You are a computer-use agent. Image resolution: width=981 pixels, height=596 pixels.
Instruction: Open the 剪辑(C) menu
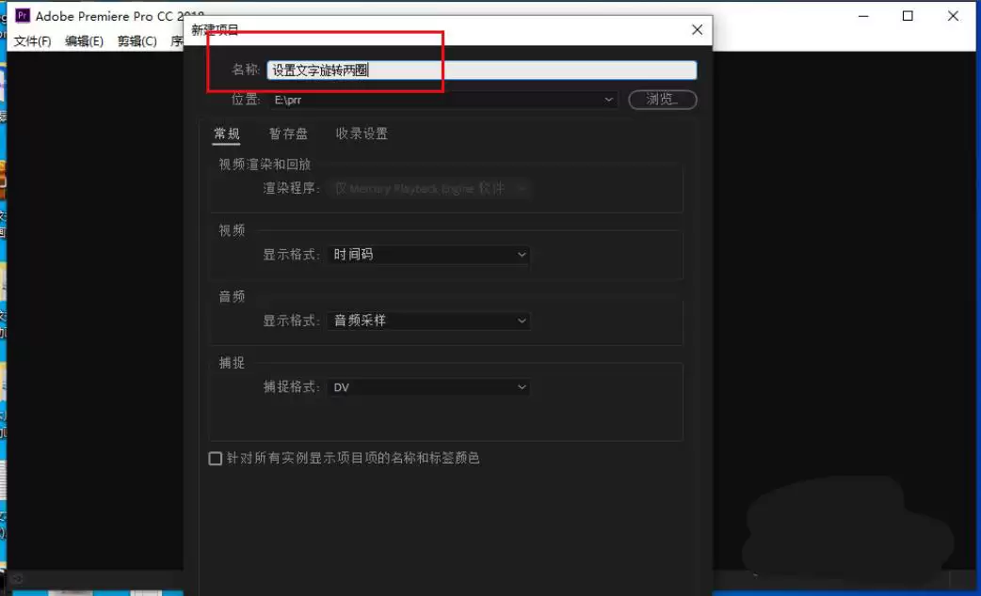pos(137,41)
